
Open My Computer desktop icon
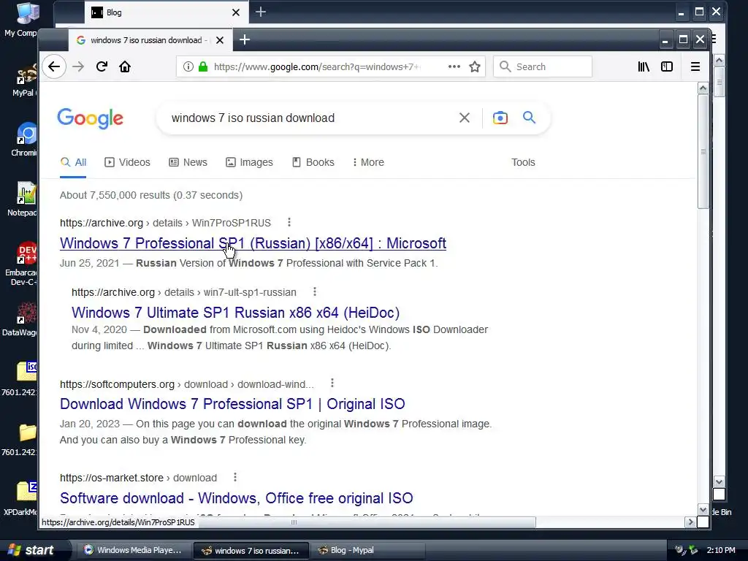(x=21, y=20)
